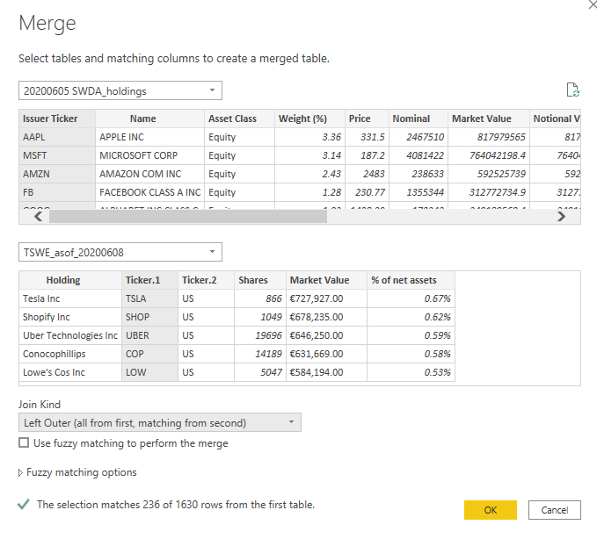This screenshot has width=597, height=539.
Task: Select the Nominal column header
Action: coord(419,119)
